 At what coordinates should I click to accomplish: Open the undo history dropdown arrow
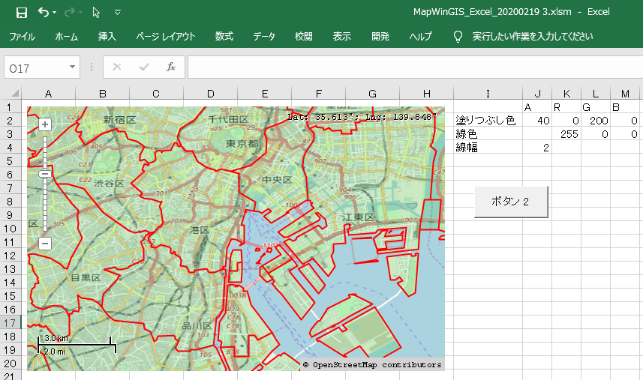pyautogui.click(x=55, y=13)
